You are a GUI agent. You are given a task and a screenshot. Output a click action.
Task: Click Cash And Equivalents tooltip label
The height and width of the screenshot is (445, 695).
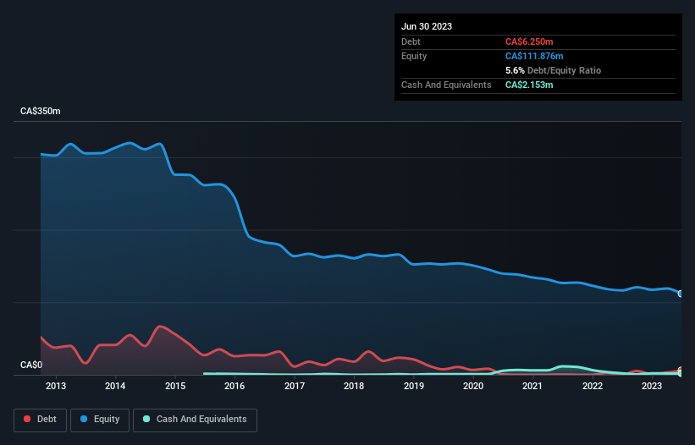(x=446, y=85)
